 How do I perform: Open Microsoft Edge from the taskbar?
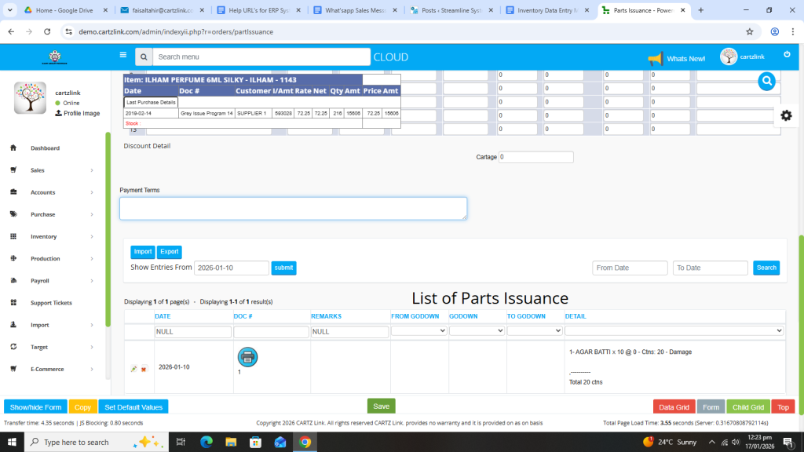(x=206, y=442)
